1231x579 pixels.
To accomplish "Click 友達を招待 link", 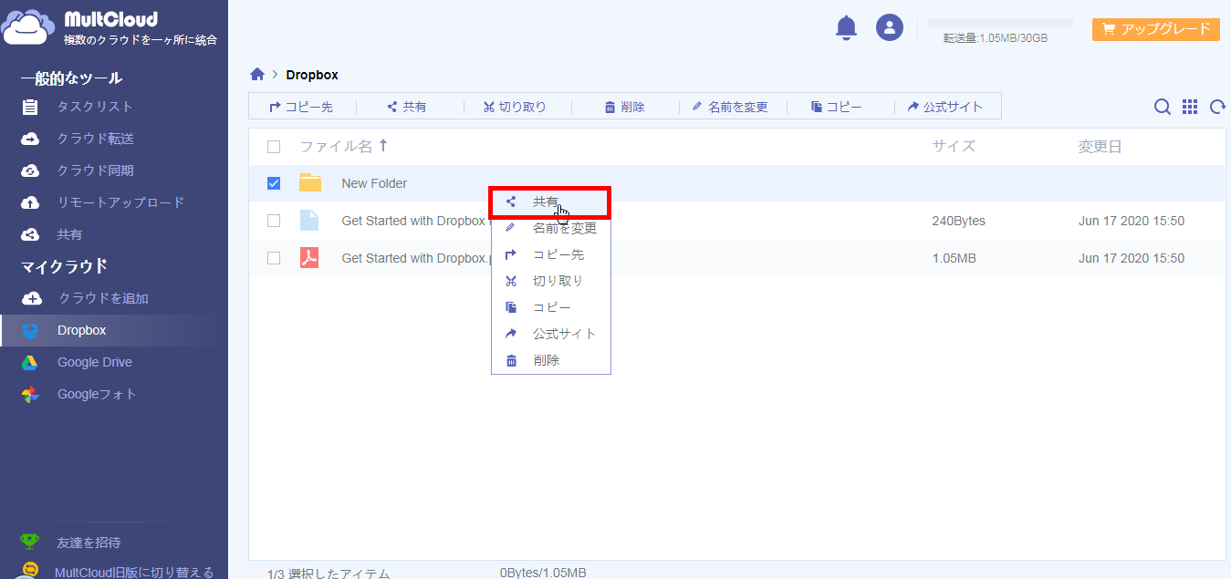I will pos(89,543).
